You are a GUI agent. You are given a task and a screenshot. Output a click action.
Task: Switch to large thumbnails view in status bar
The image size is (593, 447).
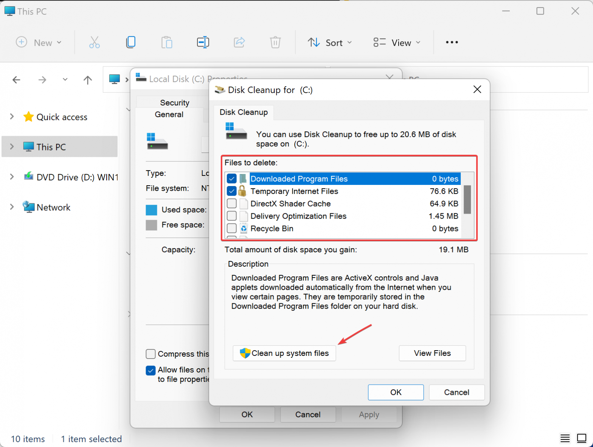[x=582, y=438]
